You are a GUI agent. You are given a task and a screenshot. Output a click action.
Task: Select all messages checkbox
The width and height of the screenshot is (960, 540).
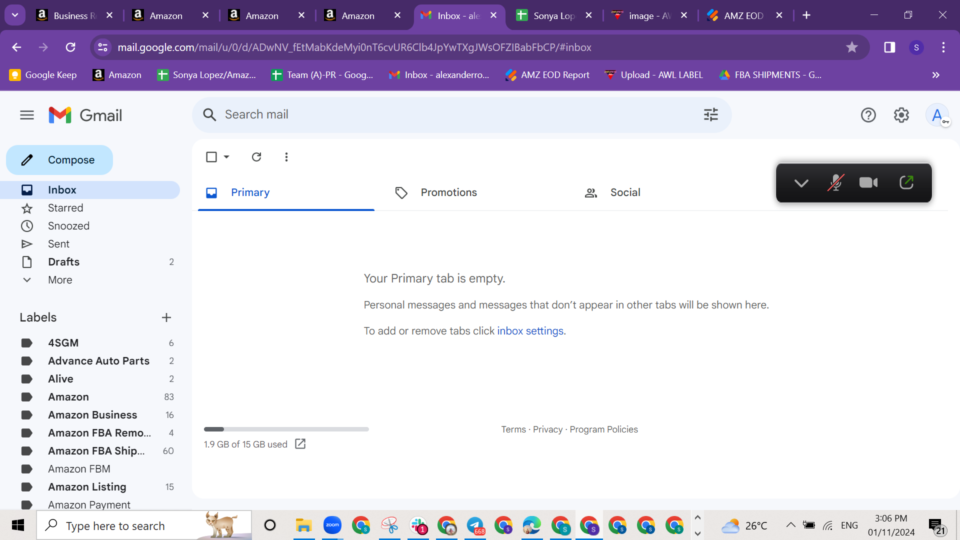(211, 157)
